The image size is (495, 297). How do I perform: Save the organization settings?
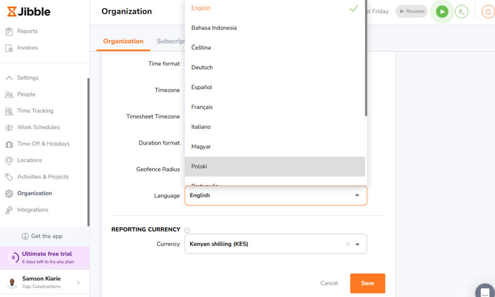[367, 283]
